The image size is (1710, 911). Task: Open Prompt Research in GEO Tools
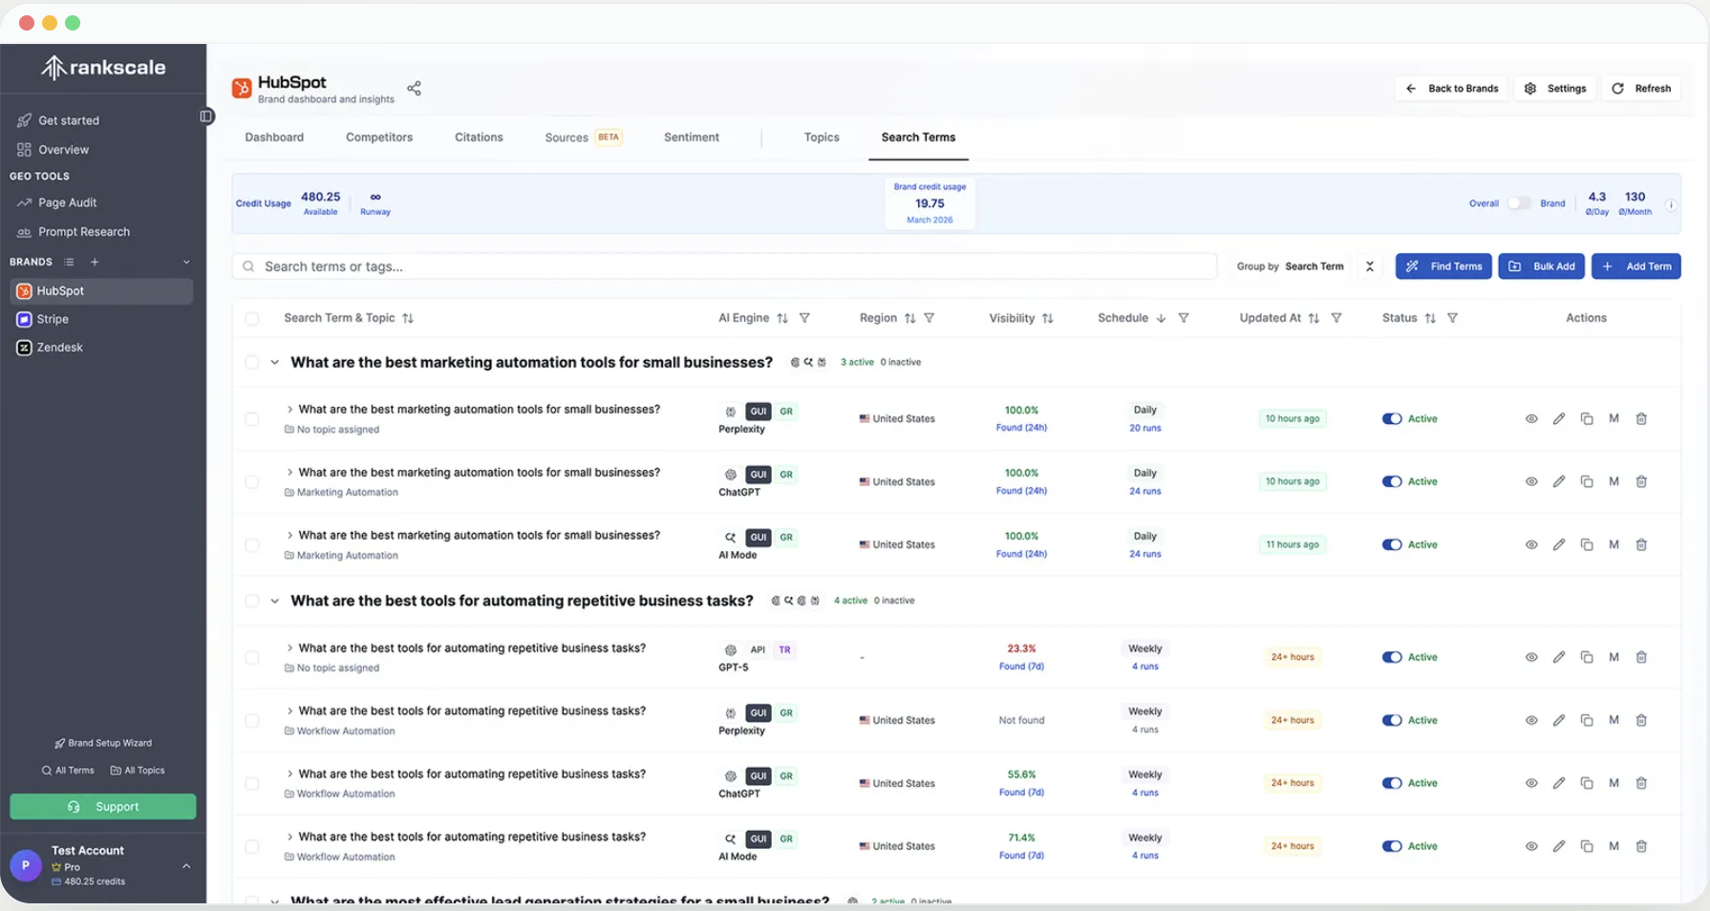click(x=84, y=232)
